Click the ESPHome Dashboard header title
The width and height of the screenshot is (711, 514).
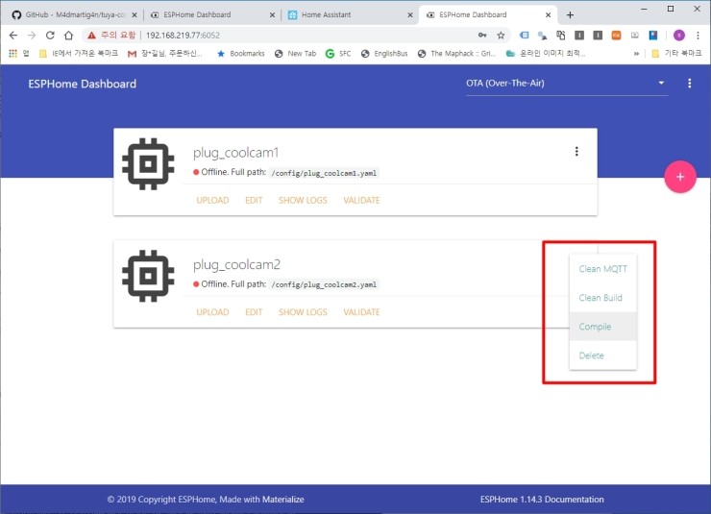tap(82, 84)
